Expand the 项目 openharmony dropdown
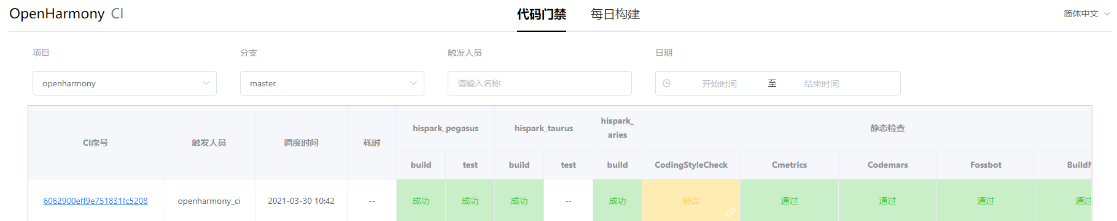The image size is (1117, 221). pos(125,83)
